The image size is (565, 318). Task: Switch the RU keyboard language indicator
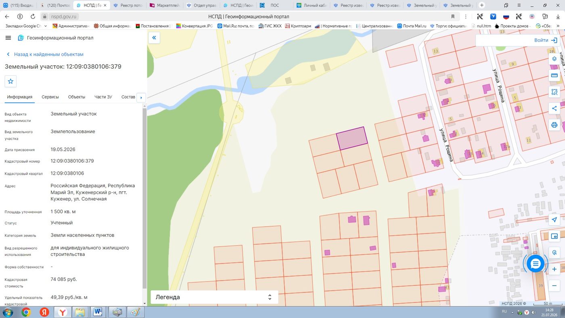[x=504, y=312]
